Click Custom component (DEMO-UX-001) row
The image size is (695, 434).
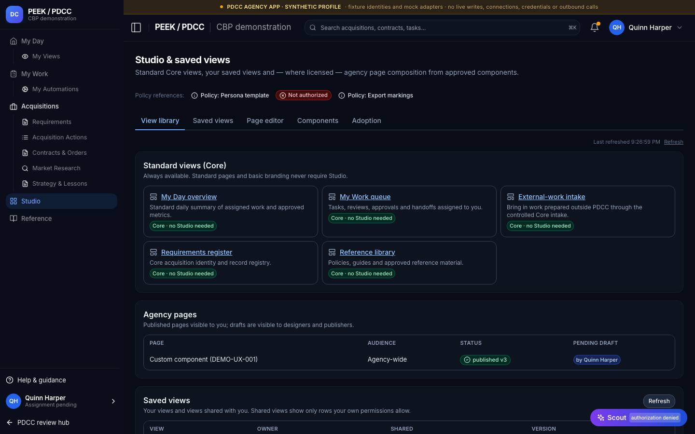[409, 360]
